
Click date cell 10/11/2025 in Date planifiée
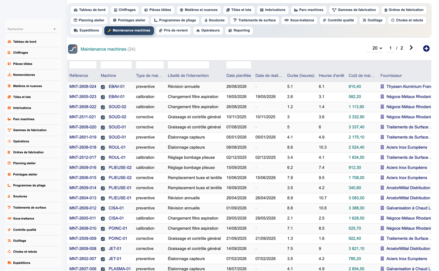click(236, 117)
